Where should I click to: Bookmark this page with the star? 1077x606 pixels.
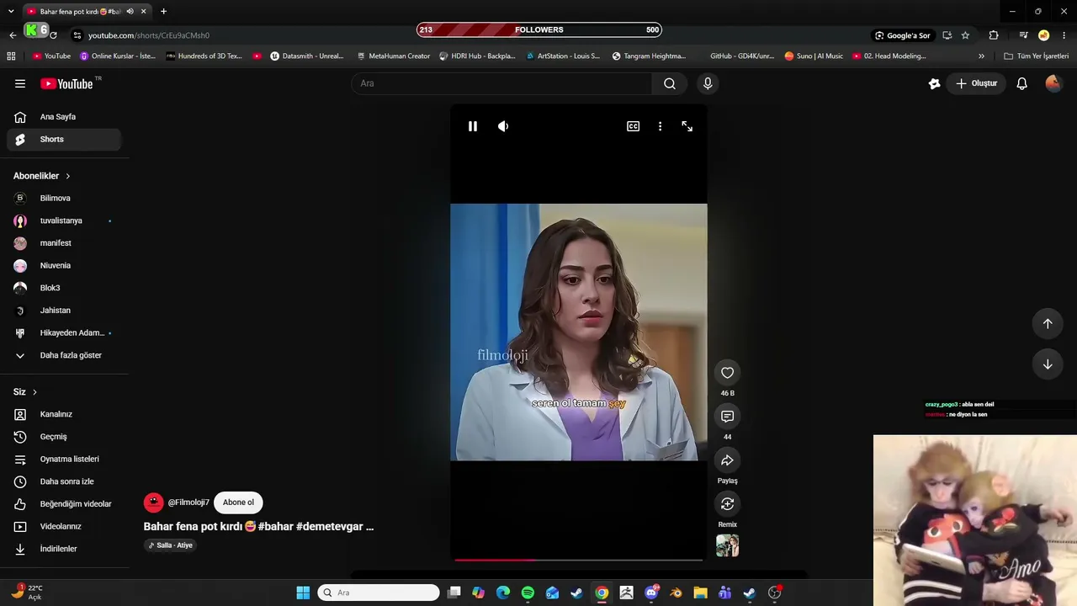965,35
